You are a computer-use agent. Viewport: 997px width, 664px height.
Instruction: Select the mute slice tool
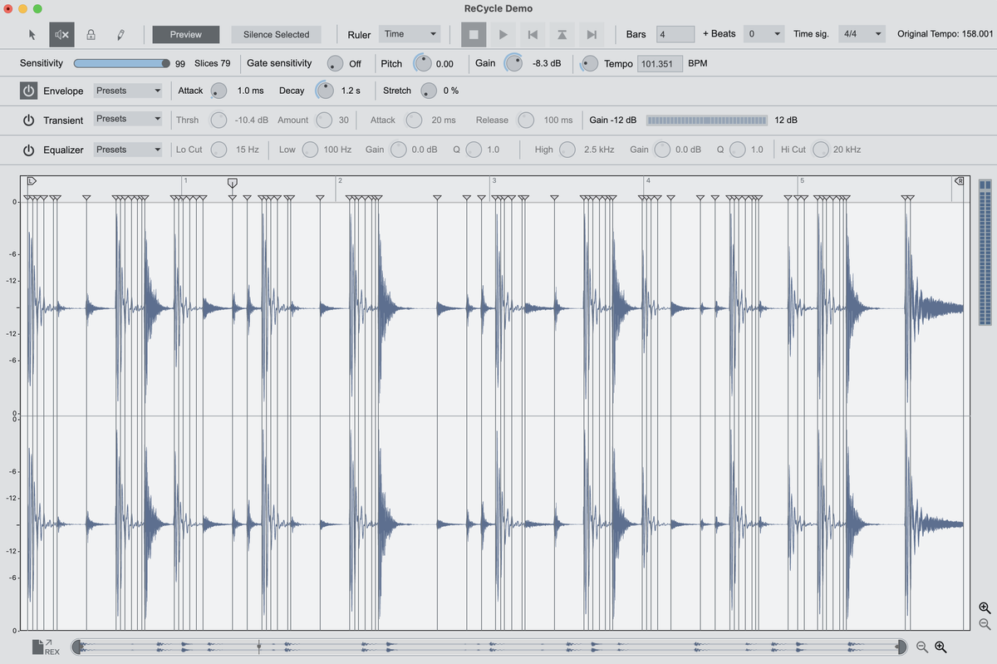point(61,34)
